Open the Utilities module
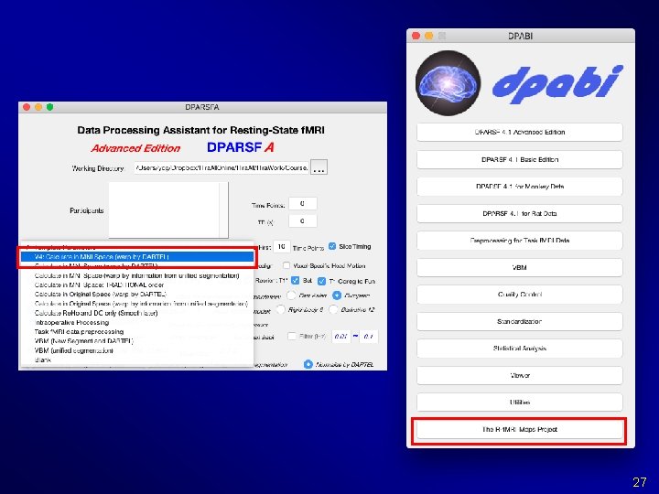659x494 pixels. (520, 402)
